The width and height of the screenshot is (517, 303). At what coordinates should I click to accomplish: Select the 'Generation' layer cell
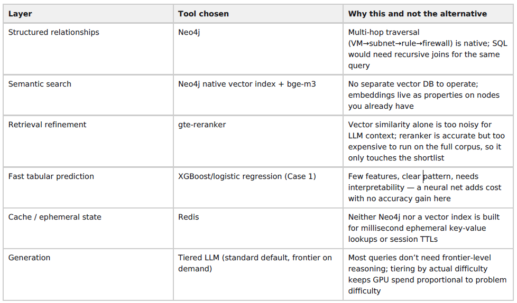pyautogui.click(x=88, y=274)
